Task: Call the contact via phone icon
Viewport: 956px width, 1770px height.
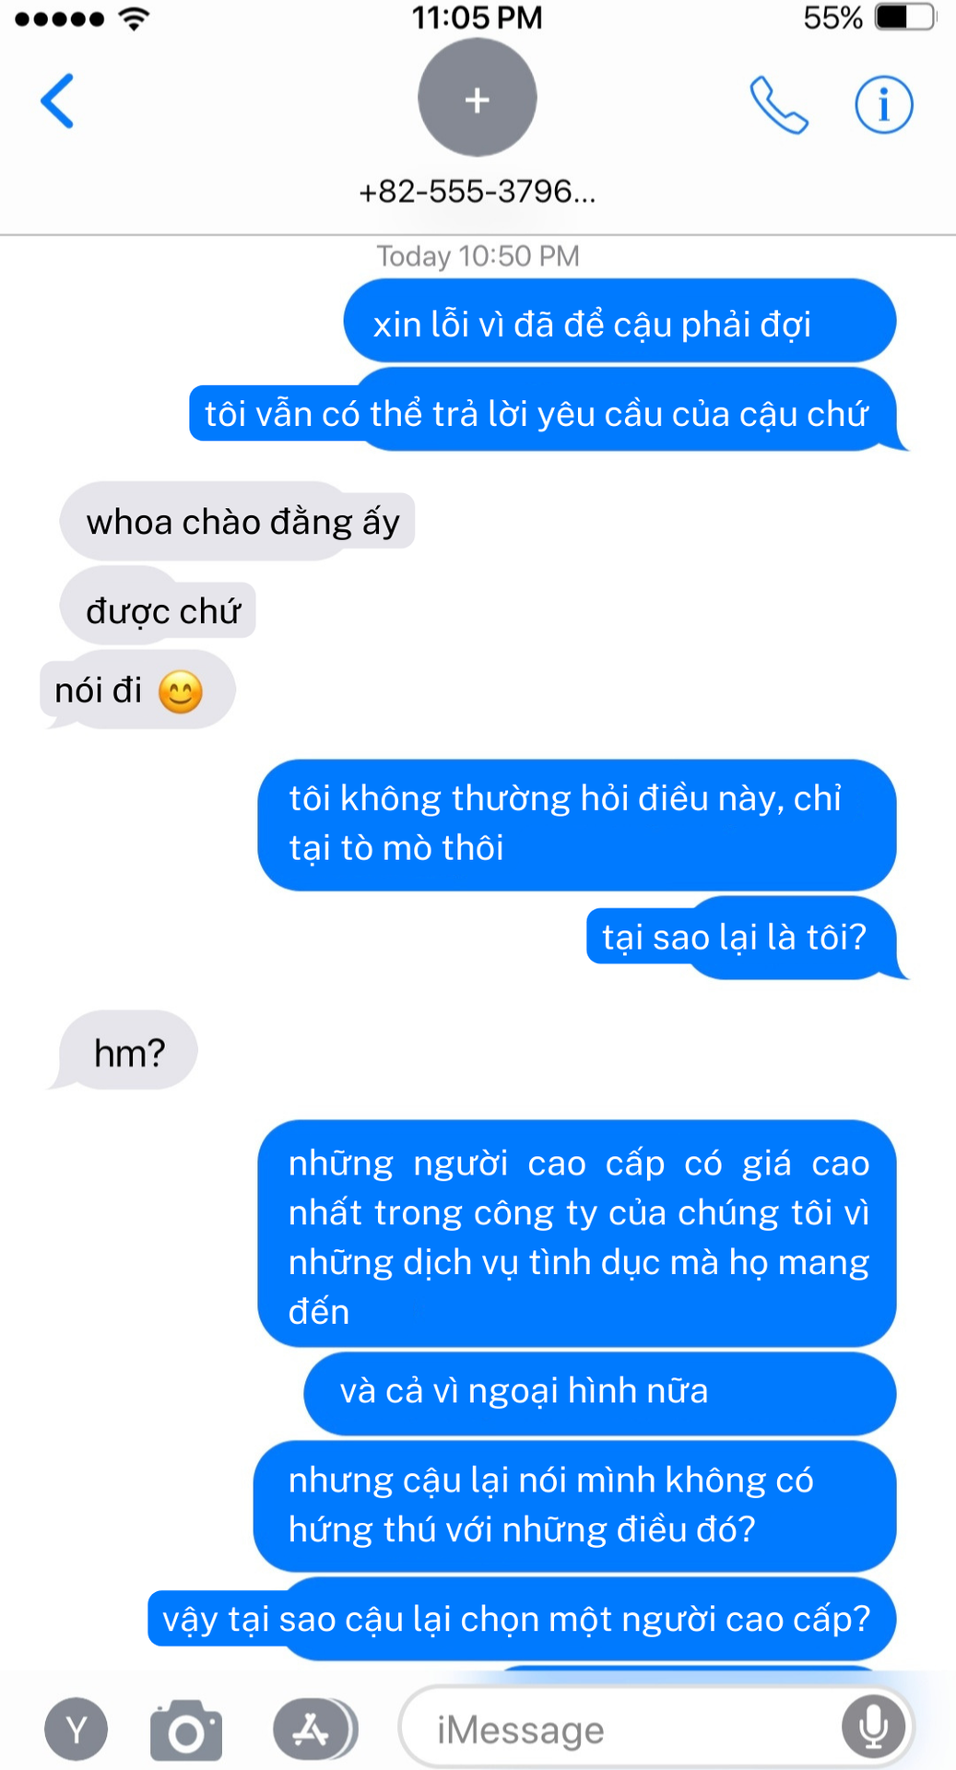Action: 779,105
